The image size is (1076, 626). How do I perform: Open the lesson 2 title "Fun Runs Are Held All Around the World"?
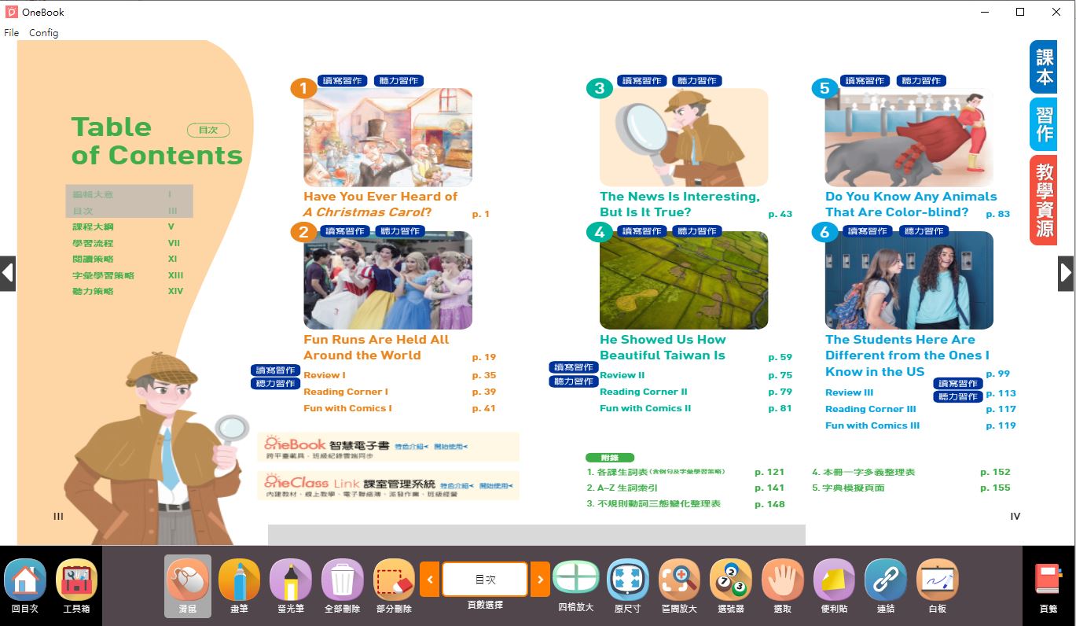(x=376, y=348)
